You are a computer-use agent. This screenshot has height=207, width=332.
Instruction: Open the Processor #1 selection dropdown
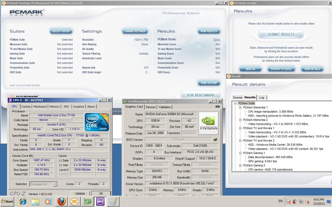pyautogui.click(x=55, y=184)
